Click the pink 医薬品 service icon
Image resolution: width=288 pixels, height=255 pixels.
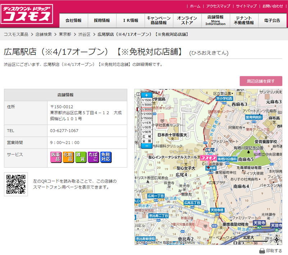56,157
